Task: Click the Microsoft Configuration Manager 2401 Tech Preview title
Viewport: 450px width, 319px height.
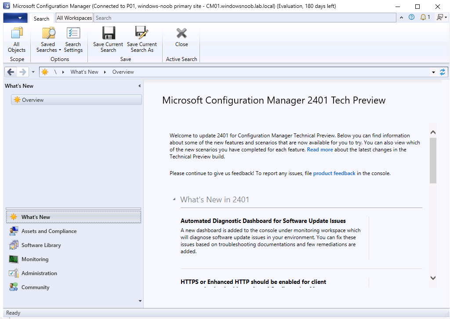Action: [274, 100]
